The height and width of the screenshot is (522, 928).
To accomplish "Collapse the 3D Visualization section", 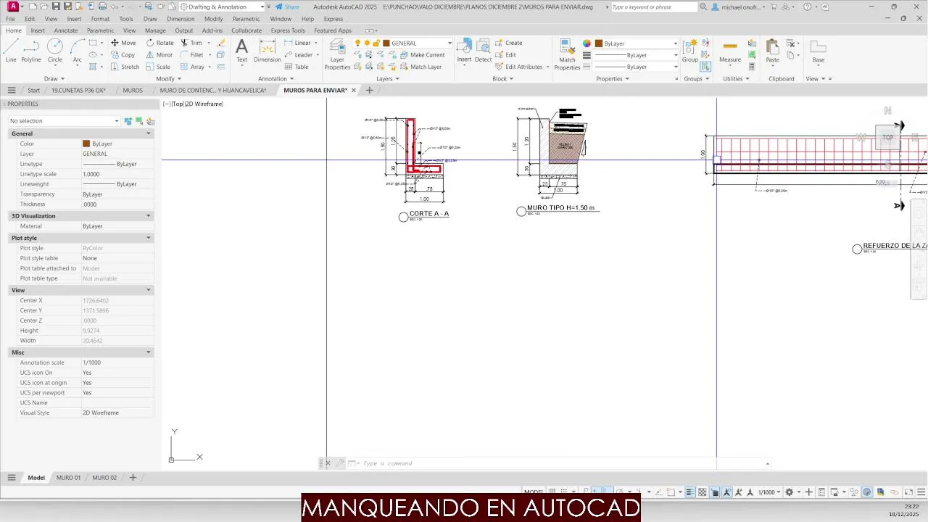I will point(149,216).
